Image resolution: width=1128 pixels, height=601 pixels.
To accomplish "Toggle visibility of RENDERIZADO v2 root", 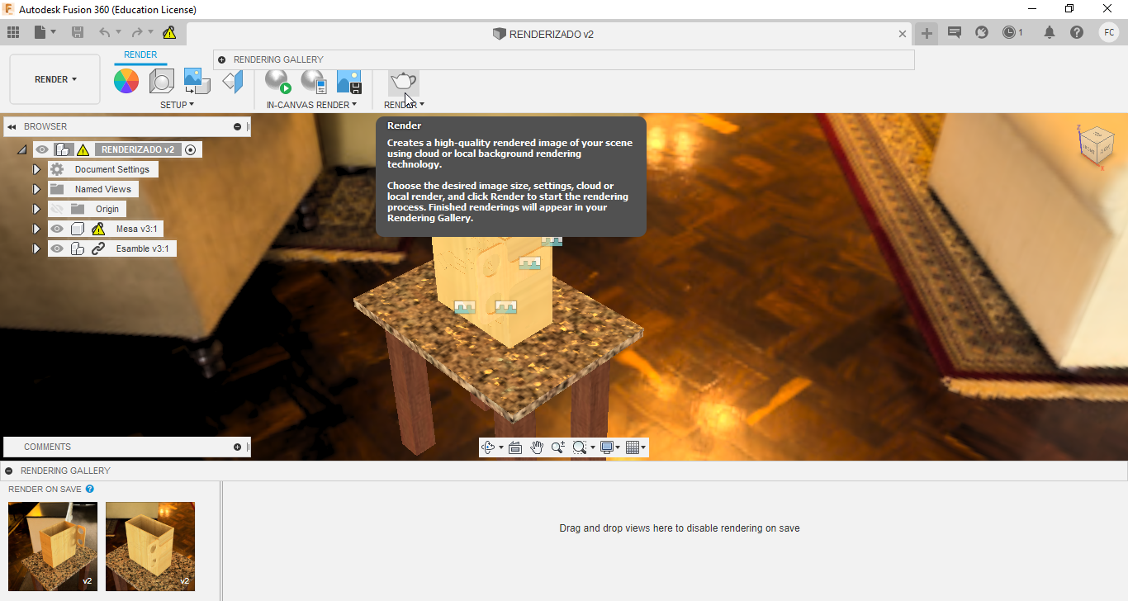I will click(x=42, y=149).
